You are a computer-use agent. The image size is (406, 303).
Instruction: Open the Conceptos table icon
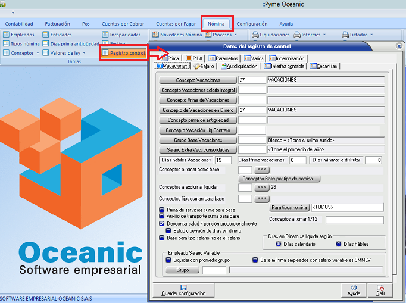pyautogui.click(x=6, y=53)
